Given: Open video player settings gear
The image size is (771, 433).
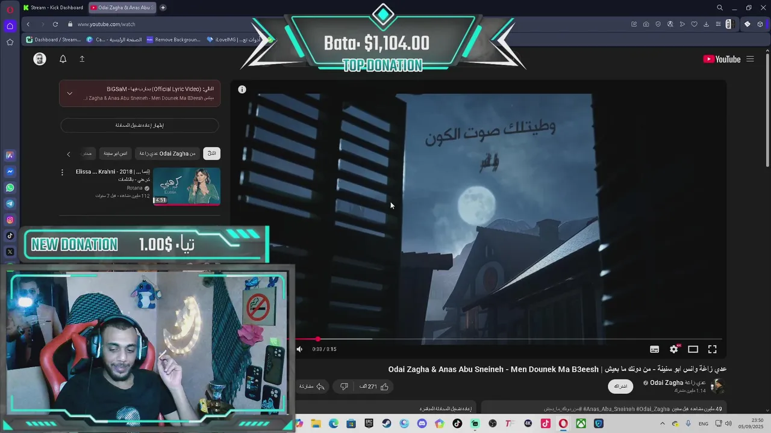Looking at the screenshot, I should pyautogui.click(x=674, y=349).
